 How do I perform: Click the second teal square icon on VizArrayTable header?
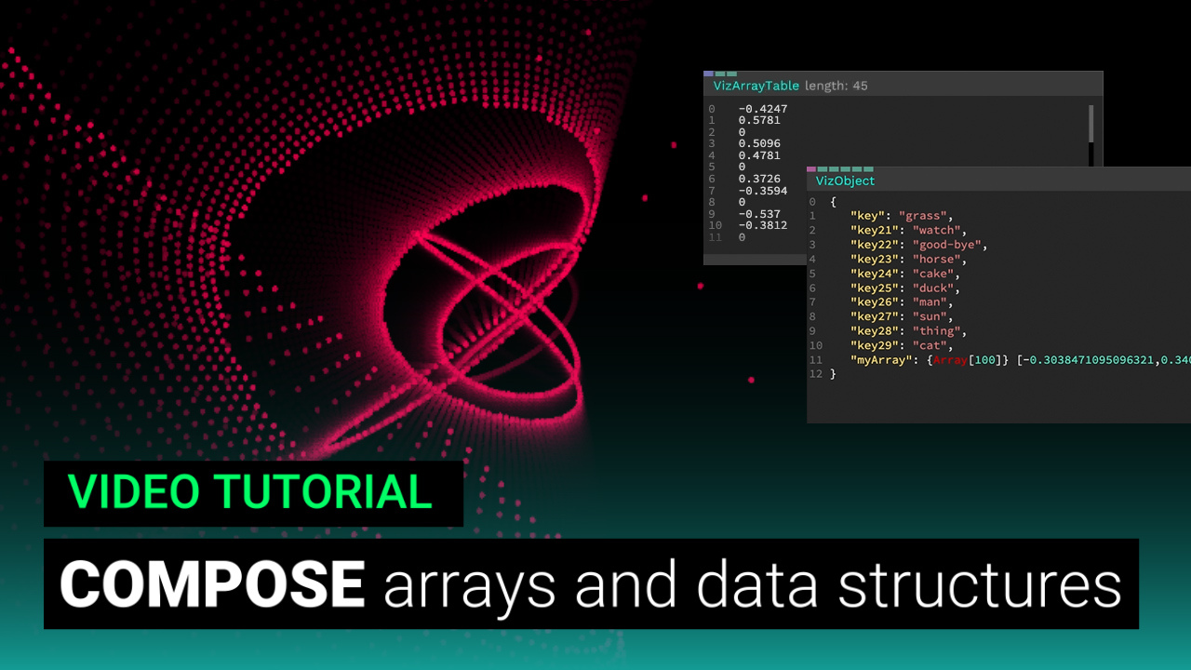pyautogui.click(x=731, y=74)
